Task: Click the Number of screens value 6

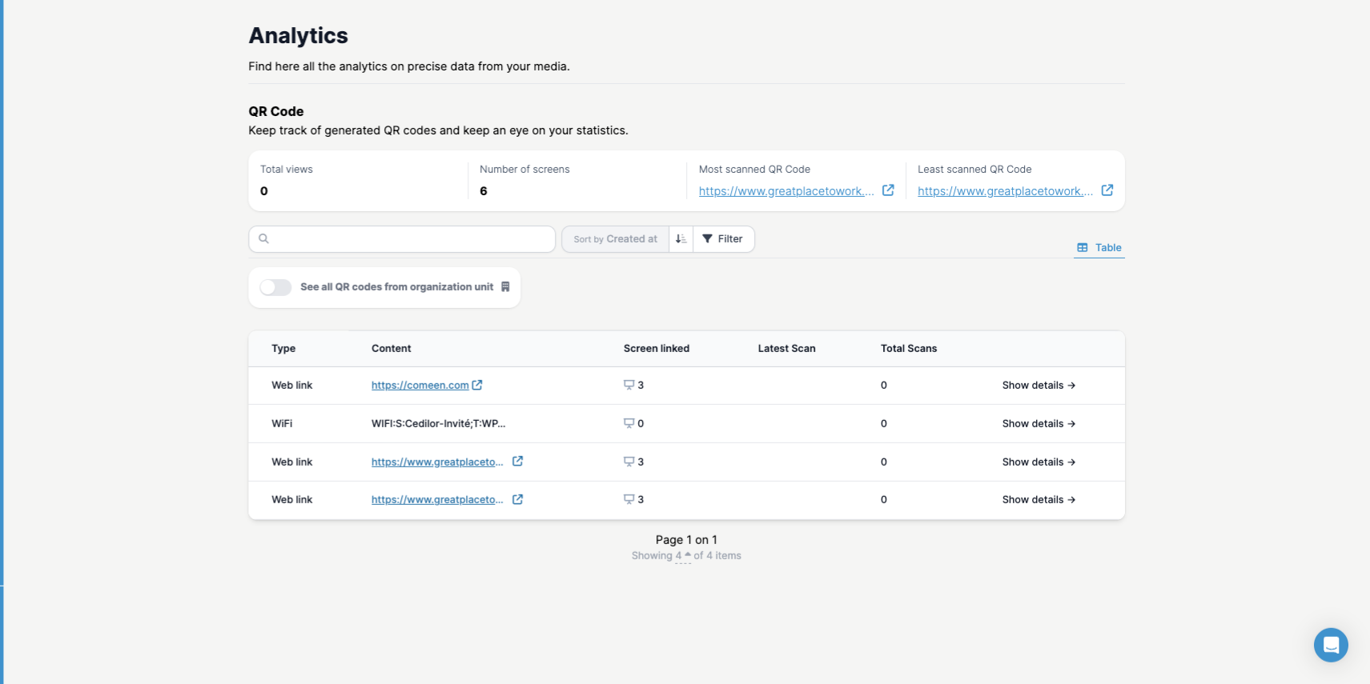Action: coord(484,191)
